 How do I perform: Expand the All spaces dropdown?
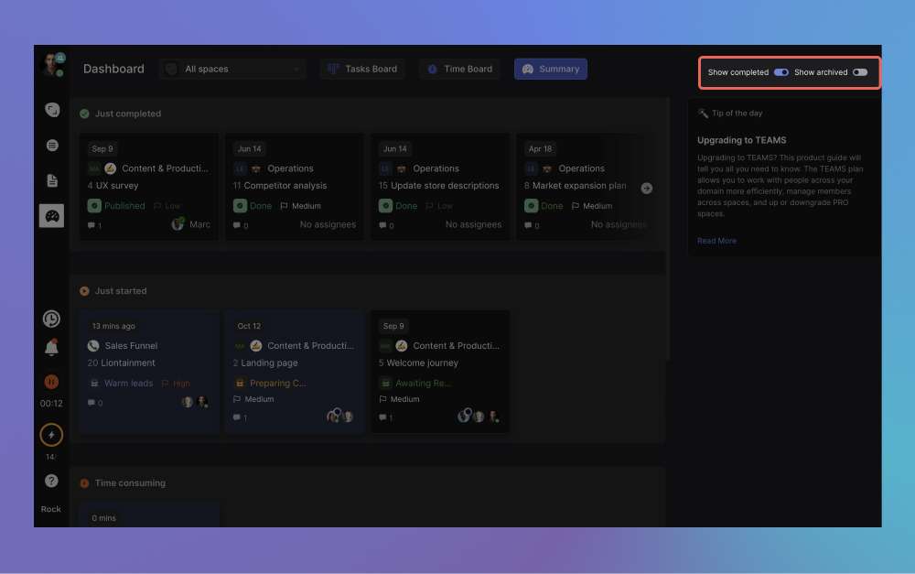coord(232,69)
